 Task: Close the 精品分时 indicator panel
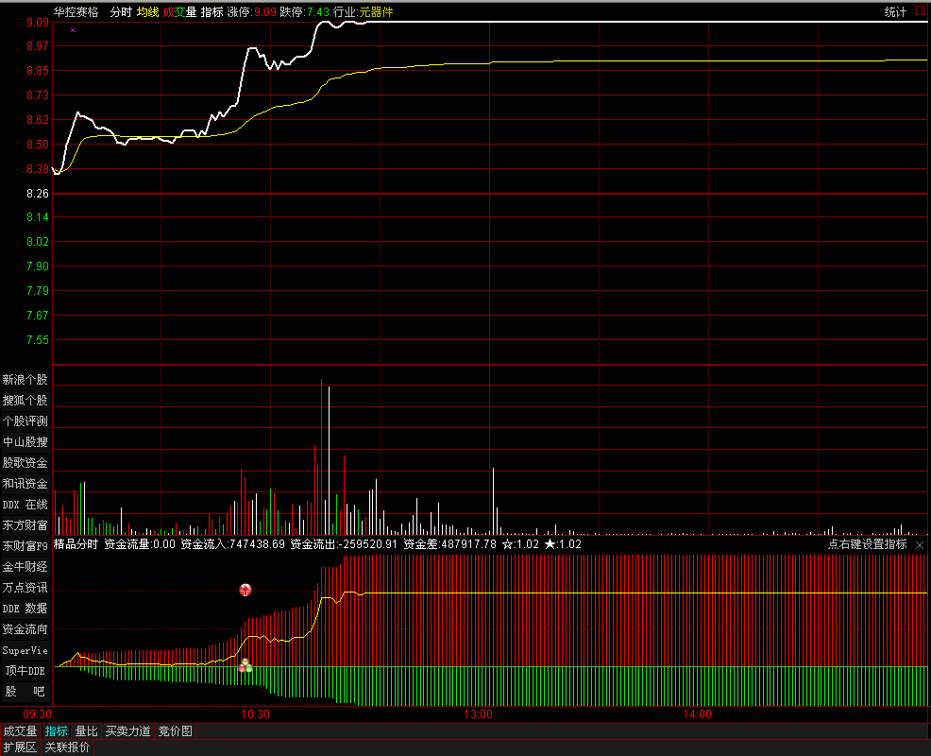(x=920, y=545)
